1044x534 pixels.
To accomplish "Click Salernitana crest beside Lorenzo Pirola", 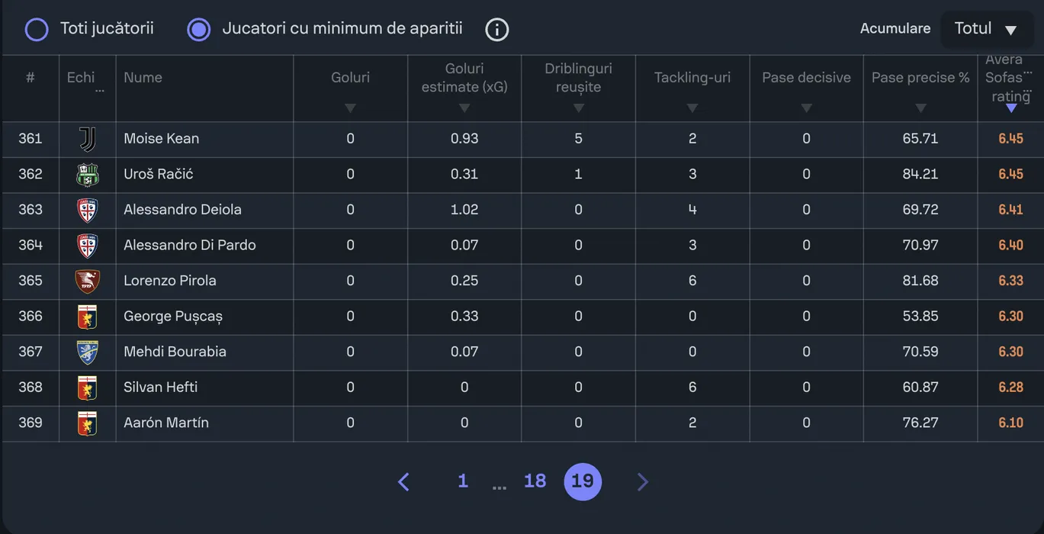I will point(88,281).
